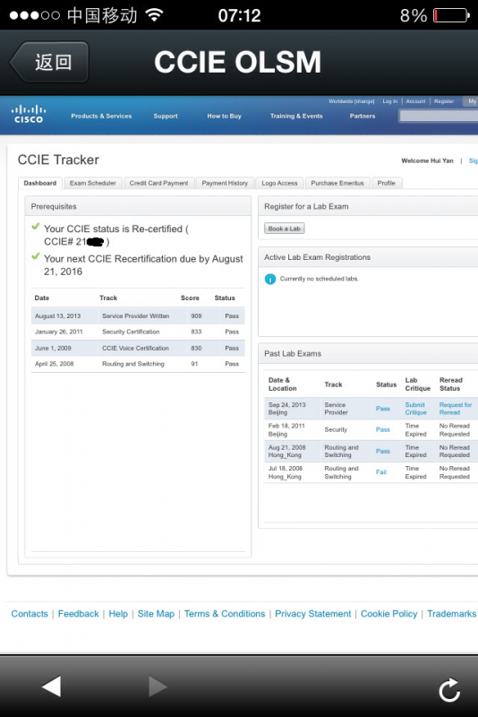
Task: Click Worldwide [change] link
Action: tap(352, 101)
